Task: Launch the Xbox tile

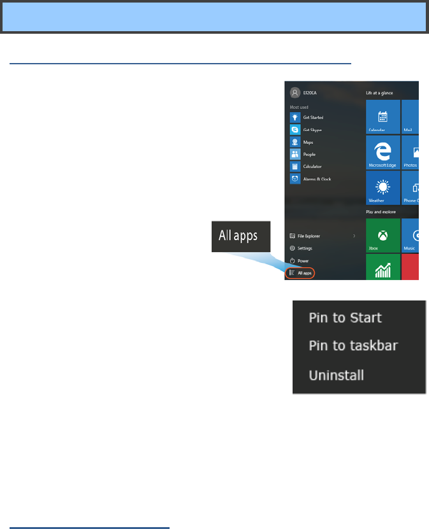Action: pyautogui.click(x=383, y=236)
